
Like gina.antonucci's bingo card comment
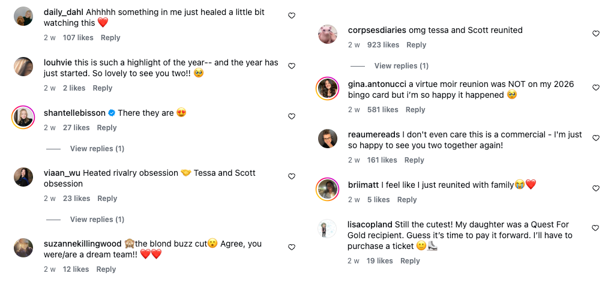click(596, 88)
